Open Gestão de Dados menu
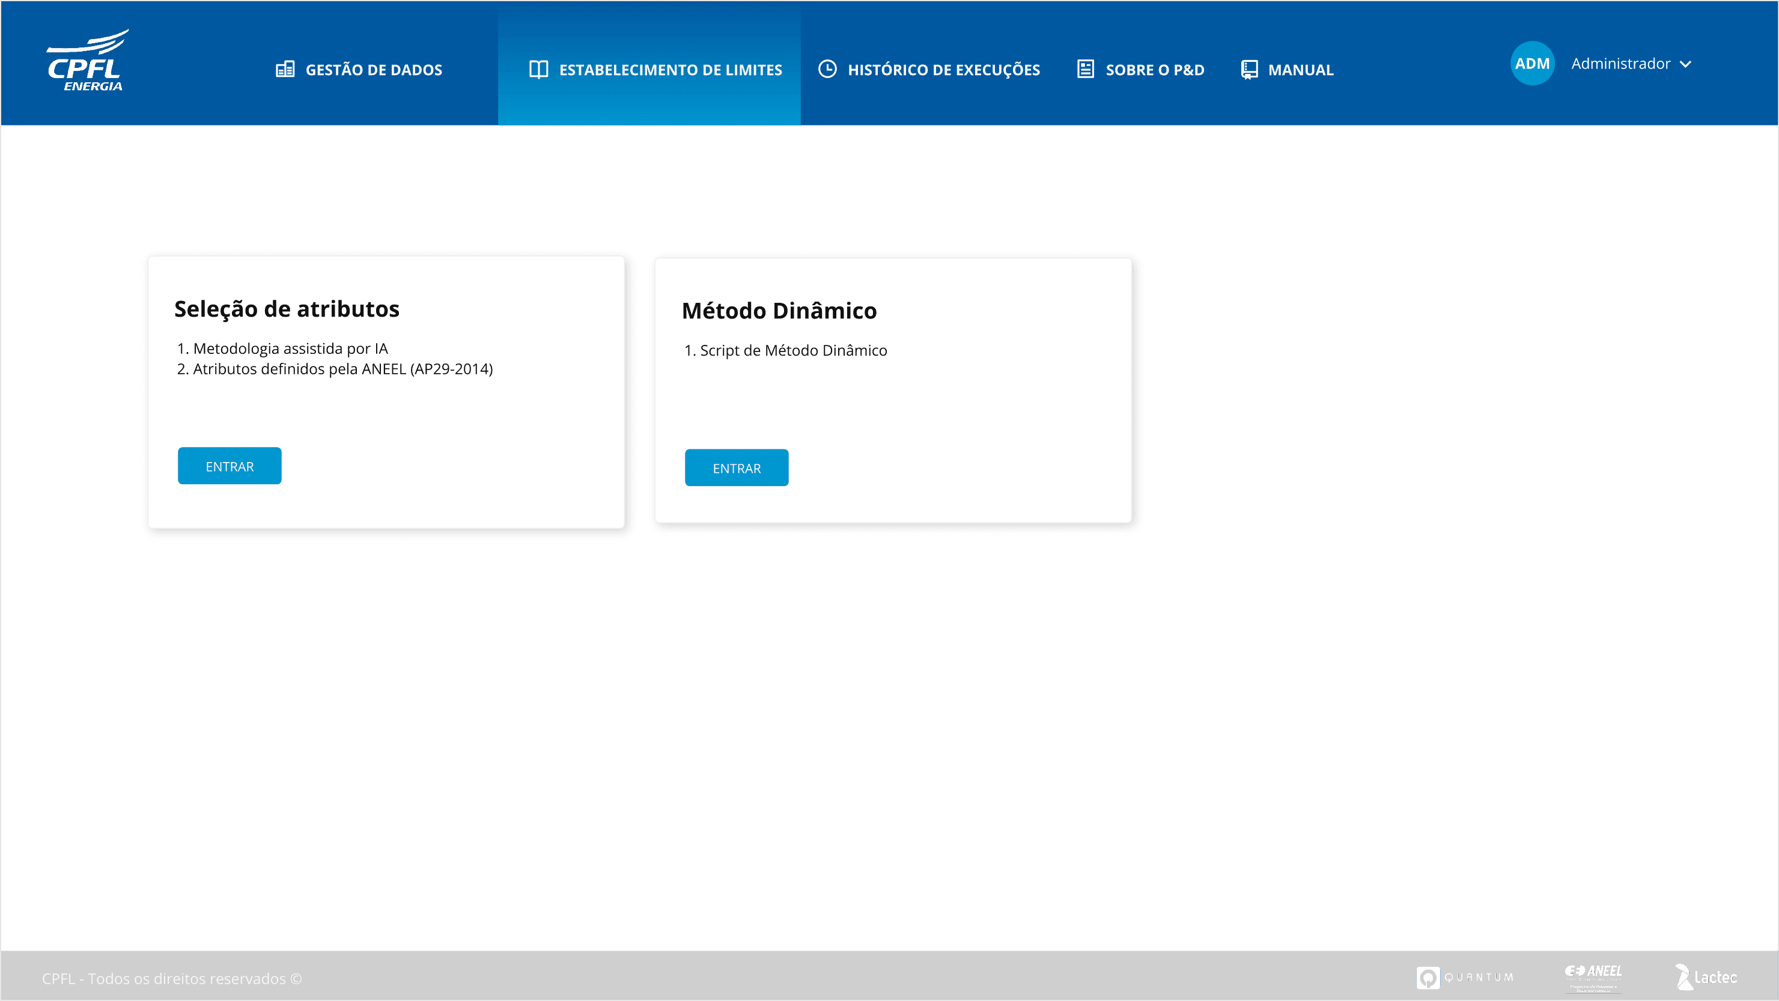Viewport: 1779px width, 1001px height. [374, 70]
